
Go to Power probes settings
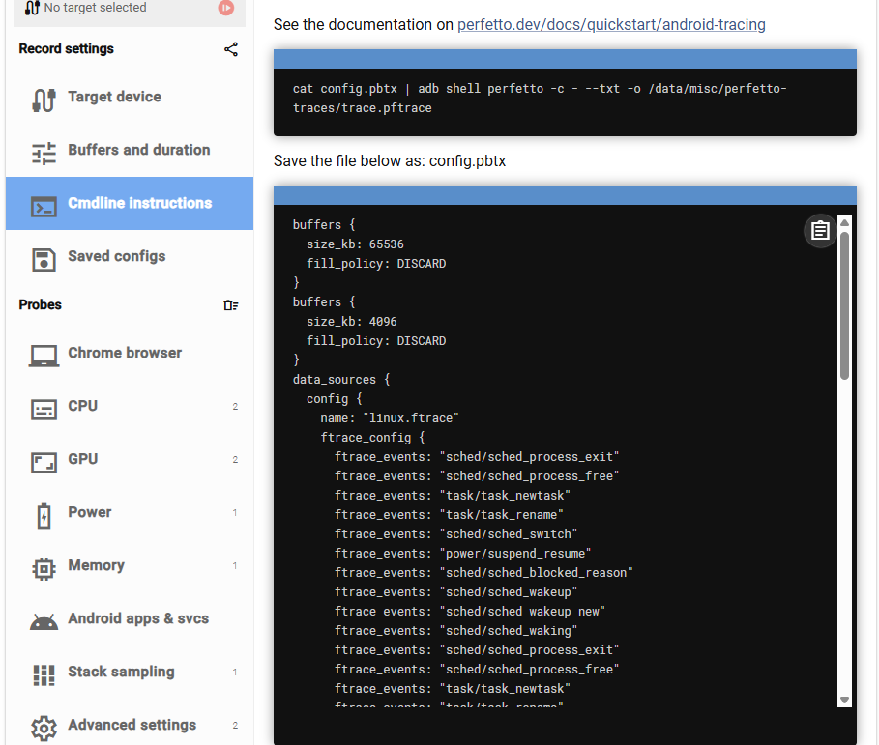[x=90, y=512]
